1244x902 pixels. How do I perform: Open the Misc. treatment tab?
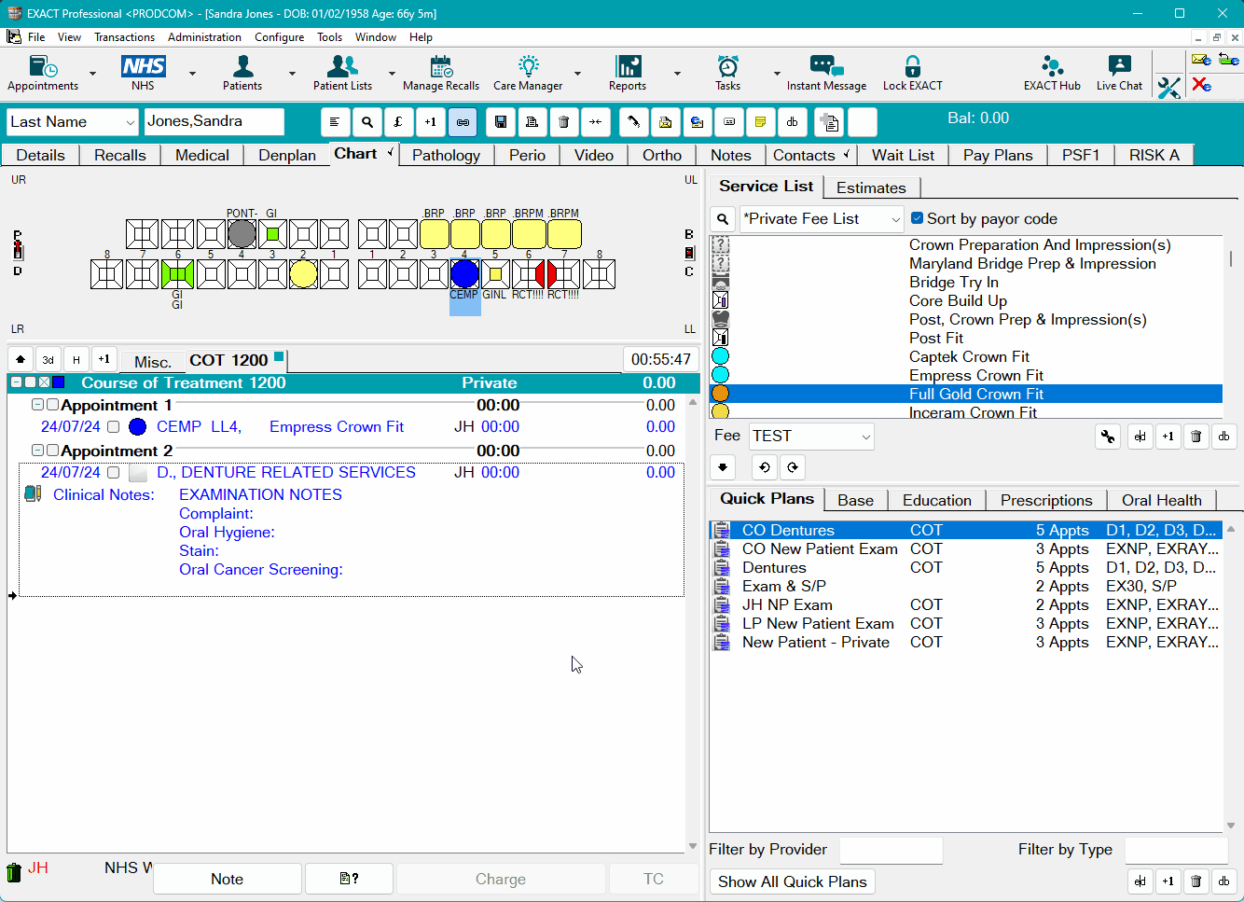(152, 361)
